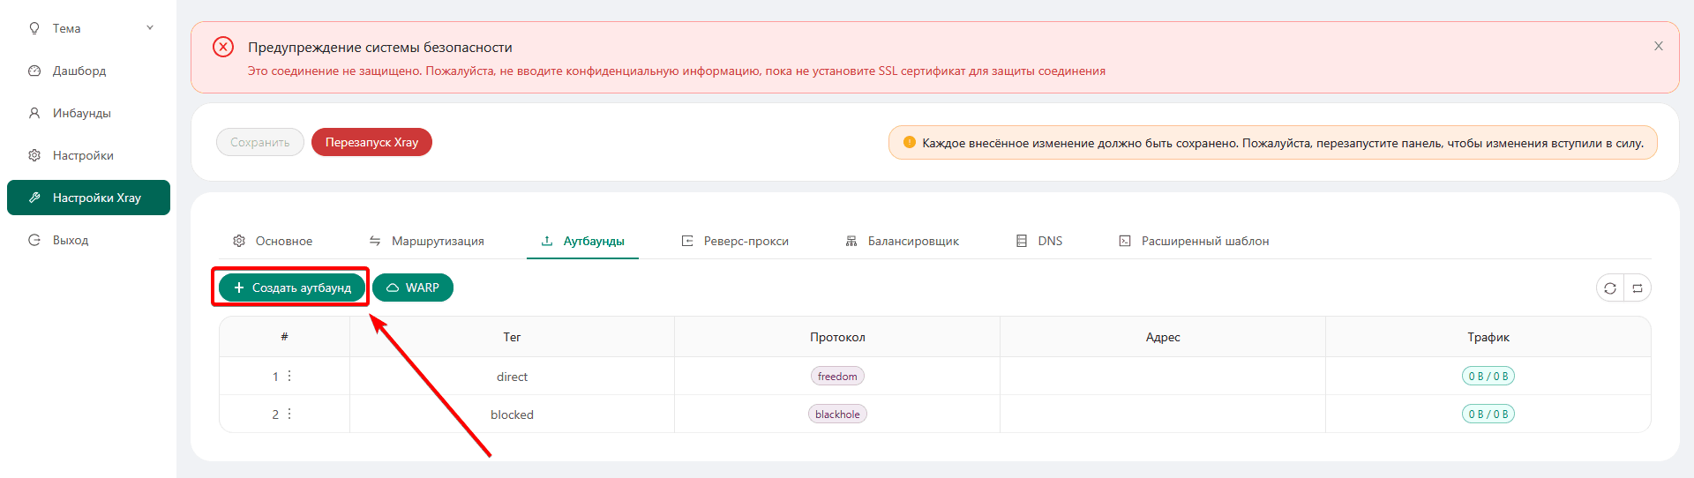Click the red error icon in warning
Viewport: 1694px width, 478px height.
click(x=223, y=47)
